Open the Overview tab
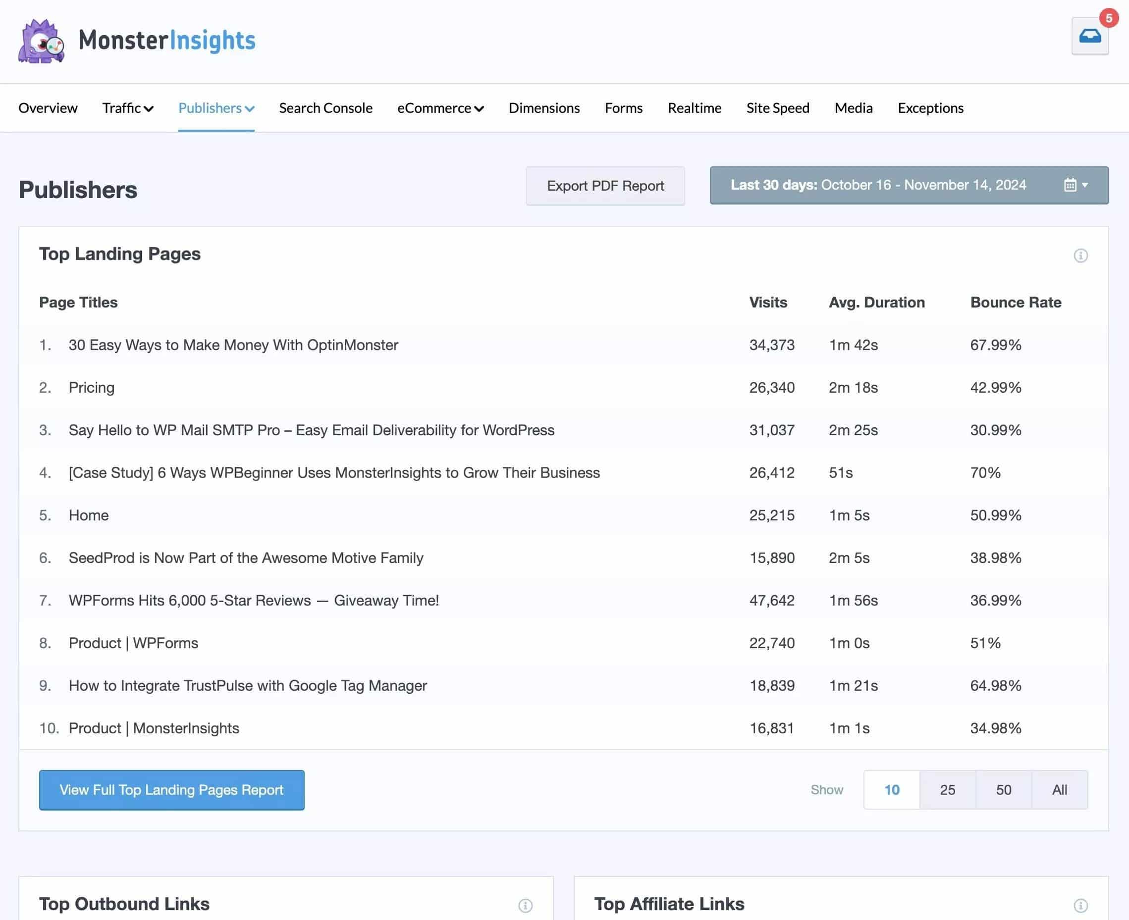 48,108
